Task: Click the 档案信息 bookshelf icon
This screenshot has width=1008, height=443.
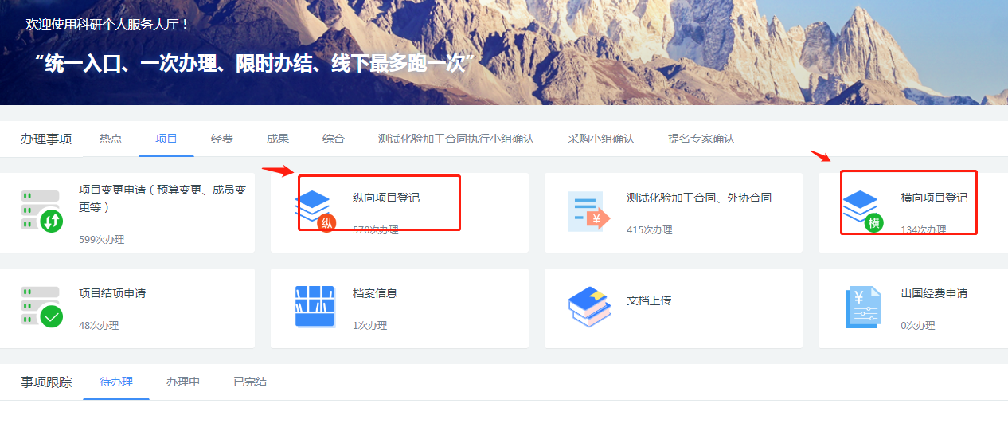Action: click(x=315, y=306)
